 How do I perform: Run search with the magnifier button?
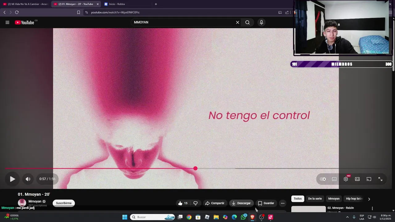(247, 22)
